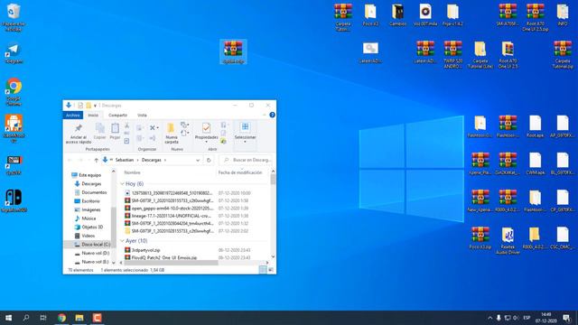Click Descargas in the address breadcrumb
The width and height of the screenshot is (578, 325).
[x=152, y=160]
